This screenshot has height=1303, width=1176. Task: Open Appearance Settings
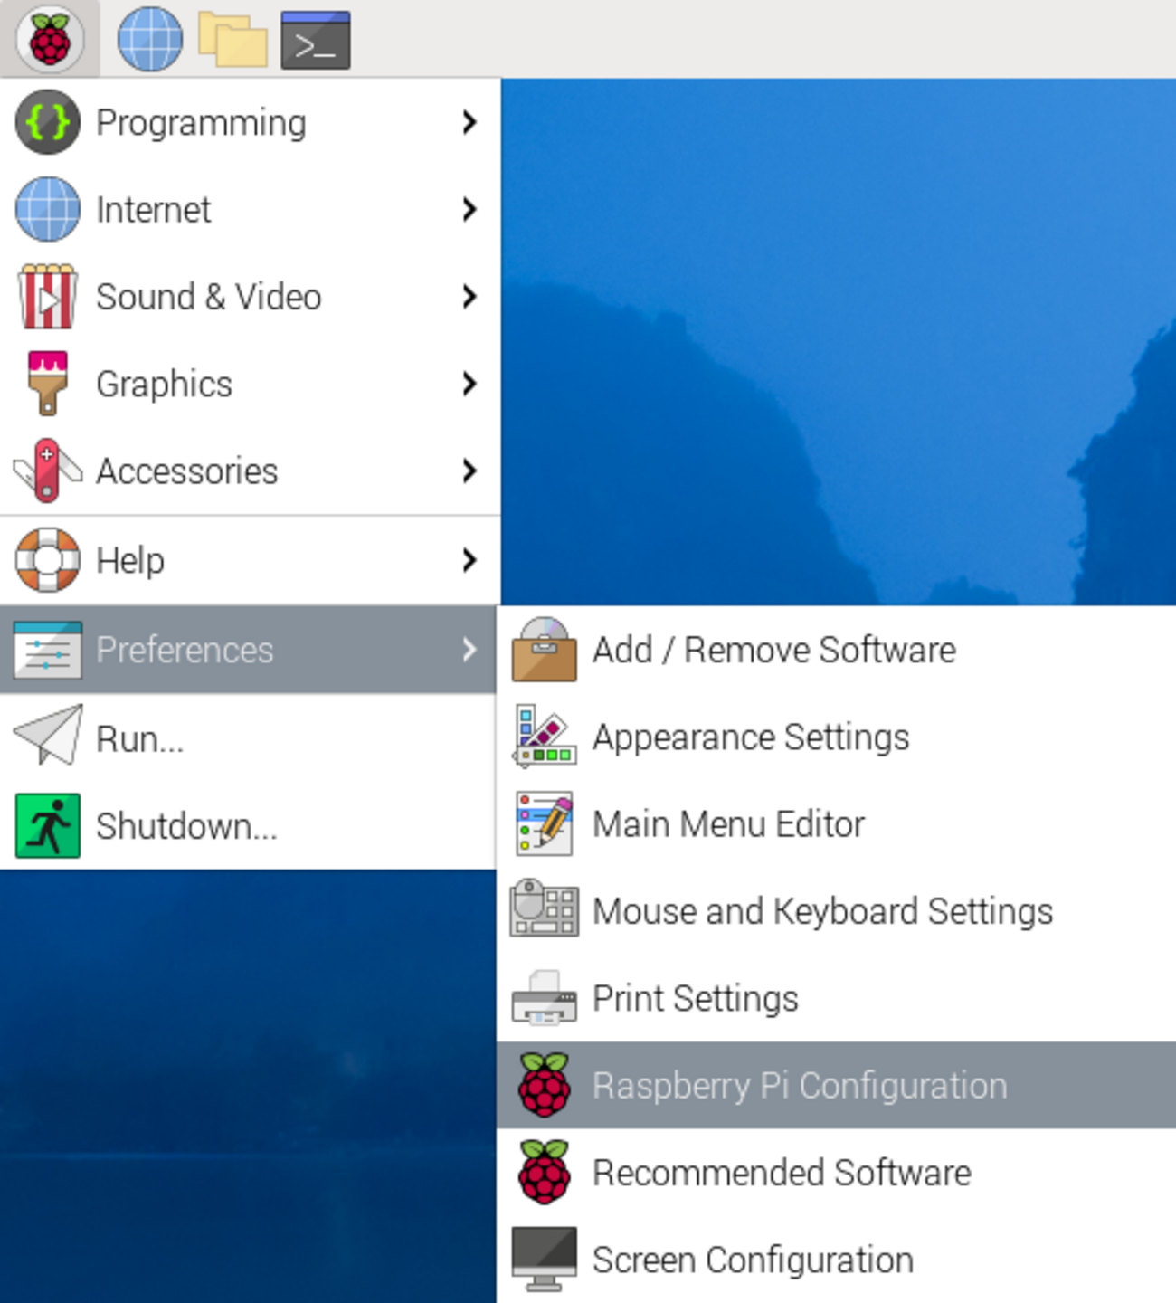[837, 737]
